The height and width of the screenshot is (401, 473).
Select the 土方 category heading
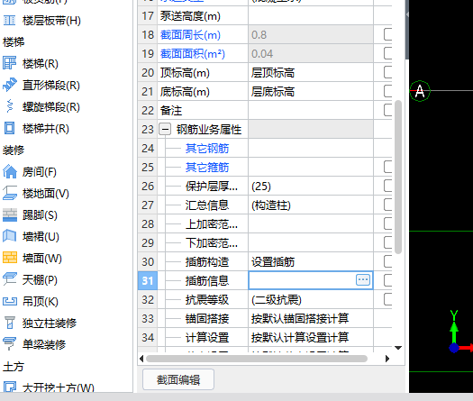pos(14,366)
